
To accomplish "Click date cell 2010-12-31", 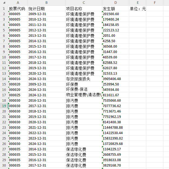I will point(47,19).
